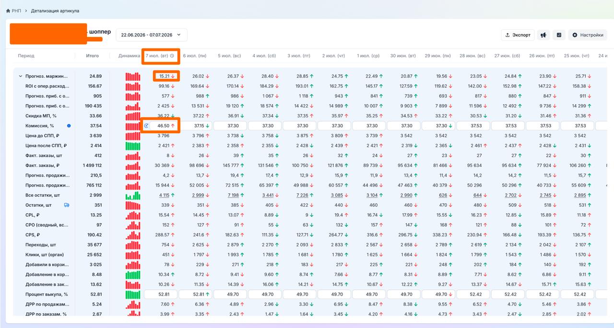Click Процент выкупа 52.81 field for 7 июл.
The height and width of the screenshot is (328, 614).
tap(161, 294)
